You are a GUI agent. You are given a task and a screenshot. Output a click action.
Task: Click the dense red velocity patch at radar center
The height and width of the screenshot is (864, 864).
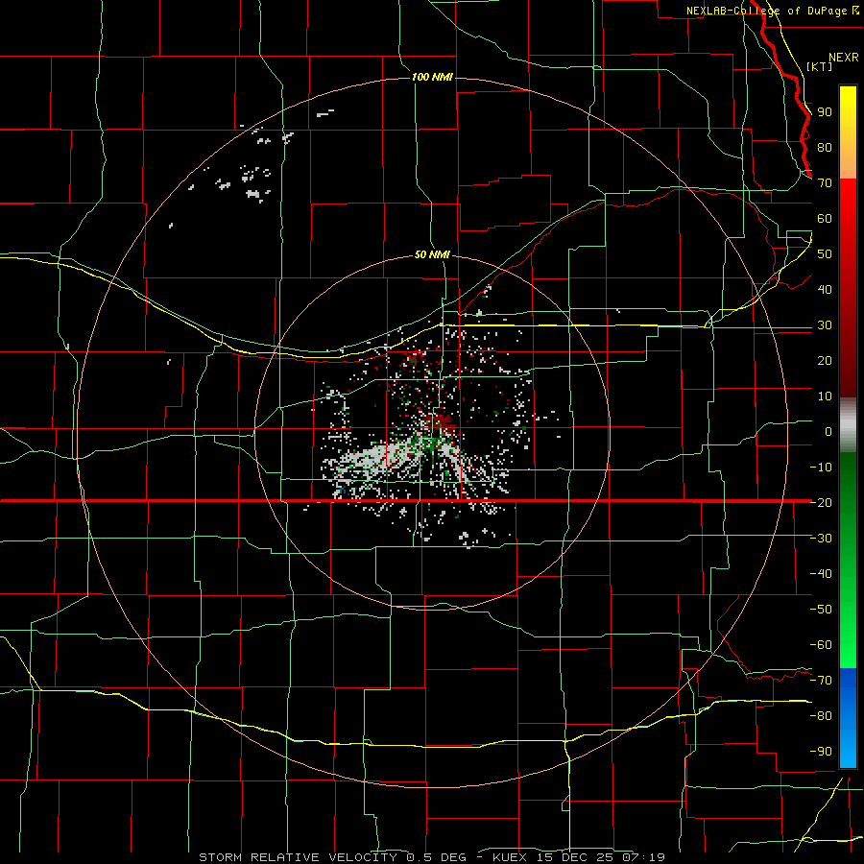441,422
